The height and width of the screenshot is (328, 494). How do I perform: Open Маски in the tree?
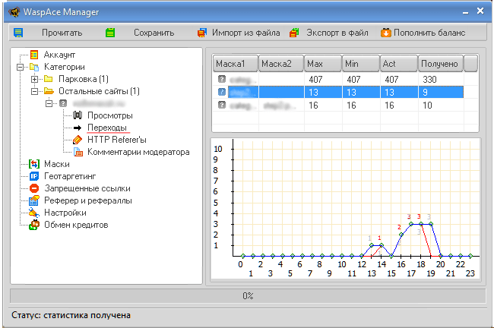coord(57,164)
